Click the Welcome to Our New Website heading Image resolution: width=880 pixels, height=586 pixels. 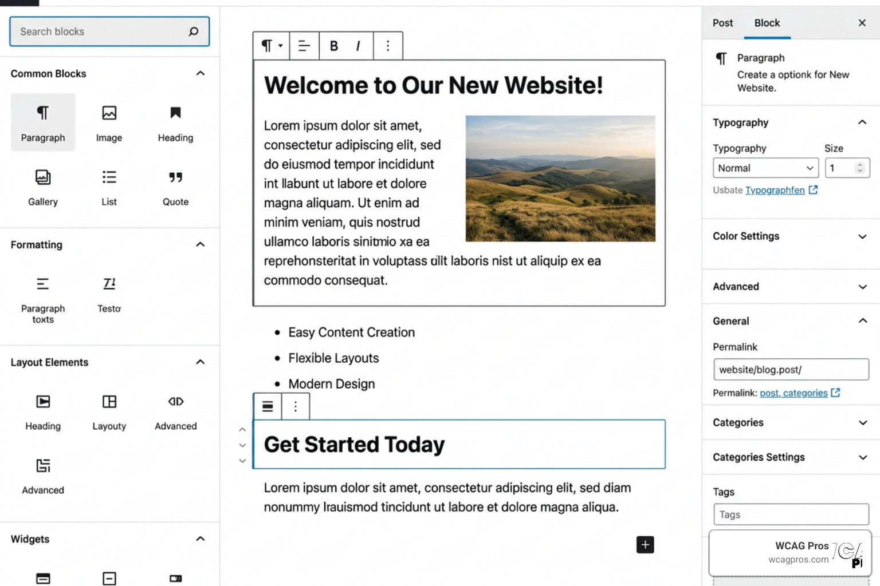tap(434, 85)
